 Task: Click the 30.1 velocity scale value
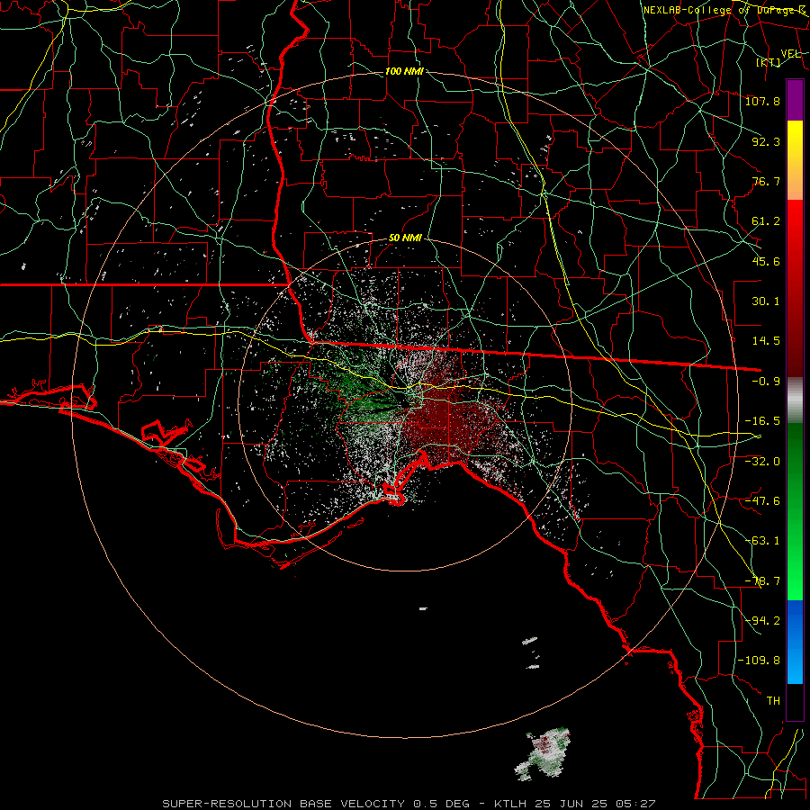pyautogui.click(x=766, y=301)
